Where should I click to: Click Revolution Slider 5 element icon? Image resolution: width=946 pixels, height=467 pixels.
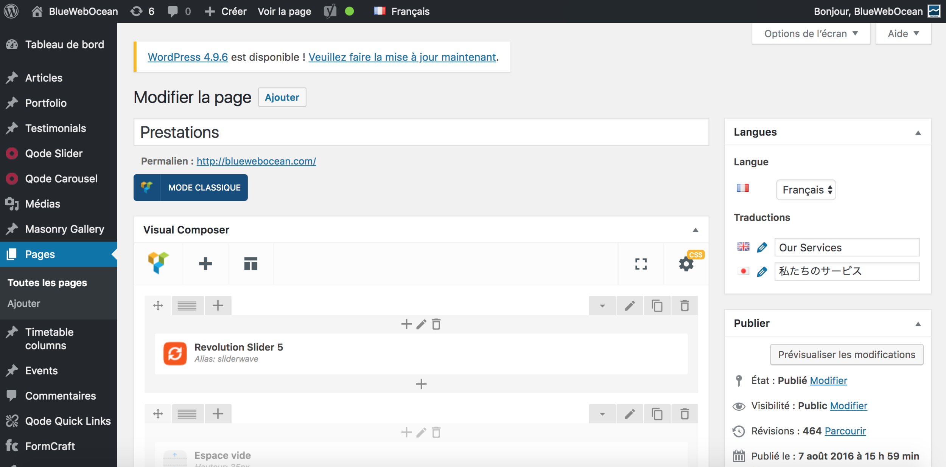(175, 353)
